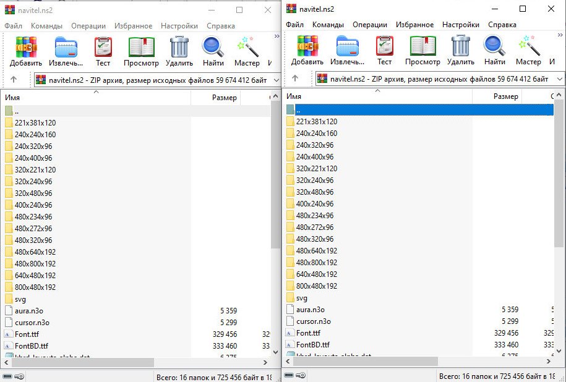Screen dimensions: 566x382
Task: Select parent folder '..' row in left window
Action: (x=137, y=111)
